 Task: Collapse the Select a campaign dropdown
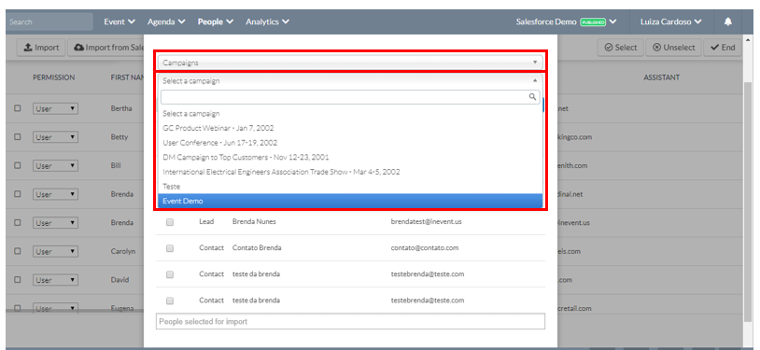tap(350, 81)
